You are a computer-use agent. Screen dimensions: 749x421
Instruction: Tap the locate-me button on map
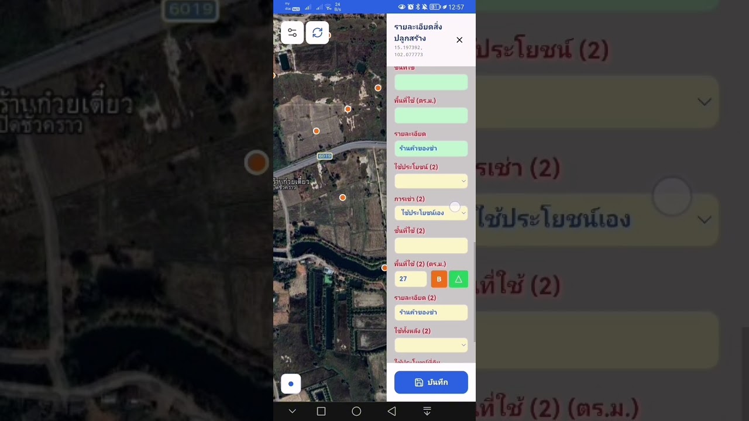[x=291, y=384]
